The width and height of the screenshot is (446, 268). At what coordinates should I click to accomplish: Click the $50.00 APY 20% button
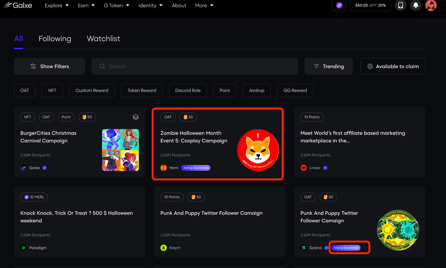point(370,5)
